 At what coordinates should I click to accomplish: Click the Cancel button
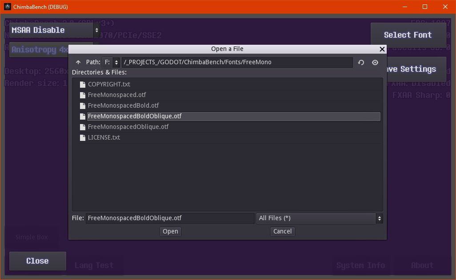pos(282,231)
